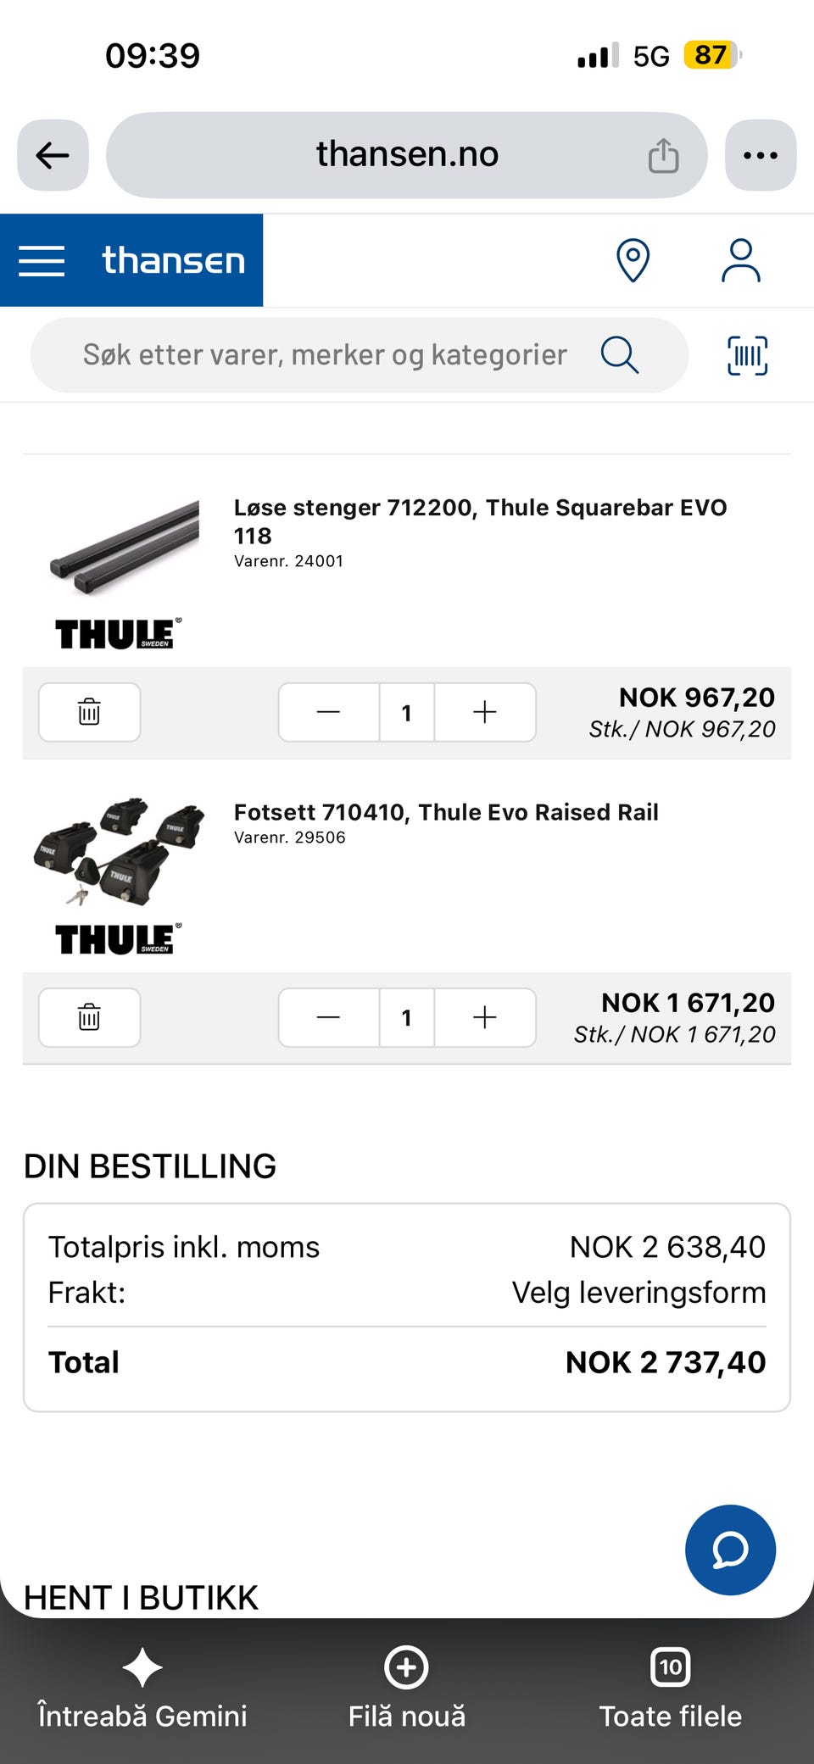
Task: Open the user account profile icon
Action: coord(740,260)
